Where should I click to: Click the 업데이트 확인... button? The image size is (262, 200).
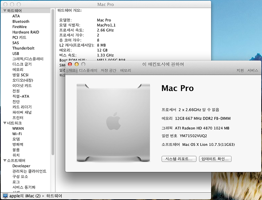click(x=215, y=159)
